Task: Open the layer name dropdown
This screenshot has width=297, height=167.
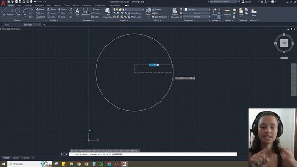Action: coord(129,9)
